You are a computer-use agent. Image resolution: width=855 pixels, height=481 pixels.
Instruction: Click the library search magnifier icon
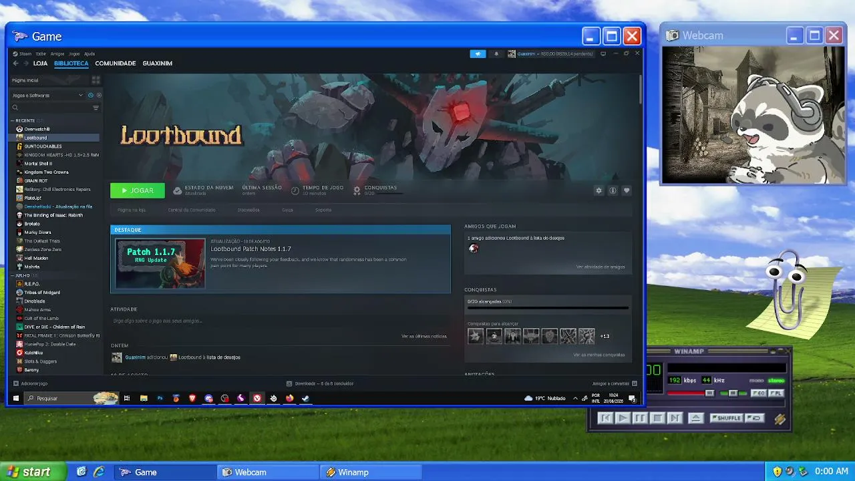pos(15,108)
